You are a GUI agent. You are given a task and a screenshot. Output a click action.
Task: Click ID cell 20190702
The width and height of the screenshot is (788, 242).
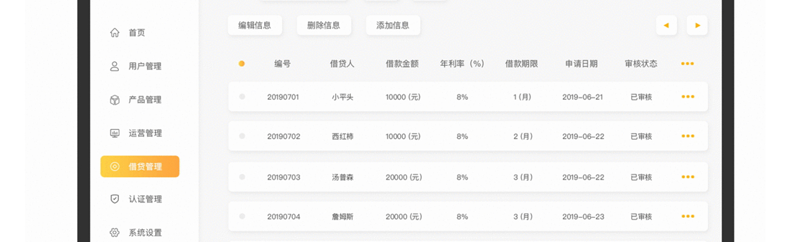[x=284, y=136]
